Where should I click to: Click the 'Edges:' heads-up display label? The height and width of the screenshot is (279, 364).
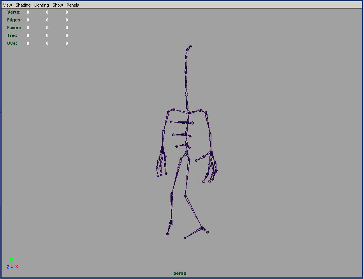pyautogui.click(x=14, y=20)
